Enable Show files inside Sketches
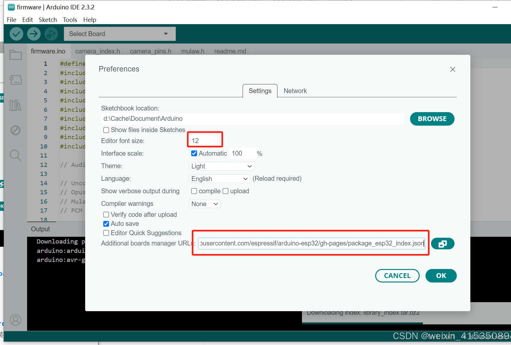The height and width of the screenshot is (345, 511). pyautogui.click(x=106, y=130)
